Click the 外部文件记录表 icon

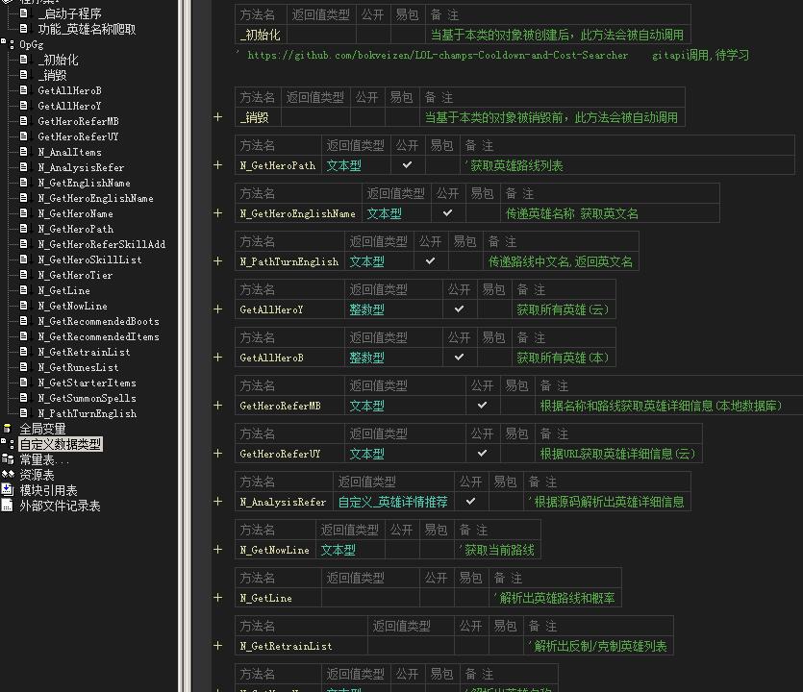click(x=8, y=506)
